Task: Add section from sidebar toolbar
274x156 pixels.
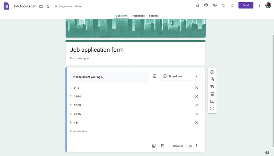Action: tap(212, 108)
